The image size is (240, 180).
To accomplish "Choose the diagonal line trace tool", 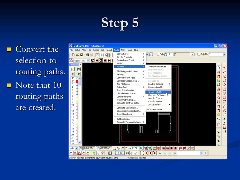I will [224, 72].
